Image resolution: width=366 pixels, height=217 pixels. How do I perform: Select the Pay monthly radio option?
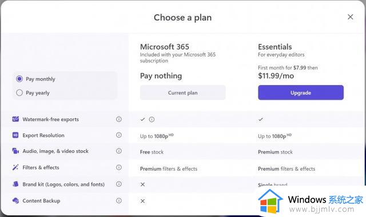pos(19,79)
